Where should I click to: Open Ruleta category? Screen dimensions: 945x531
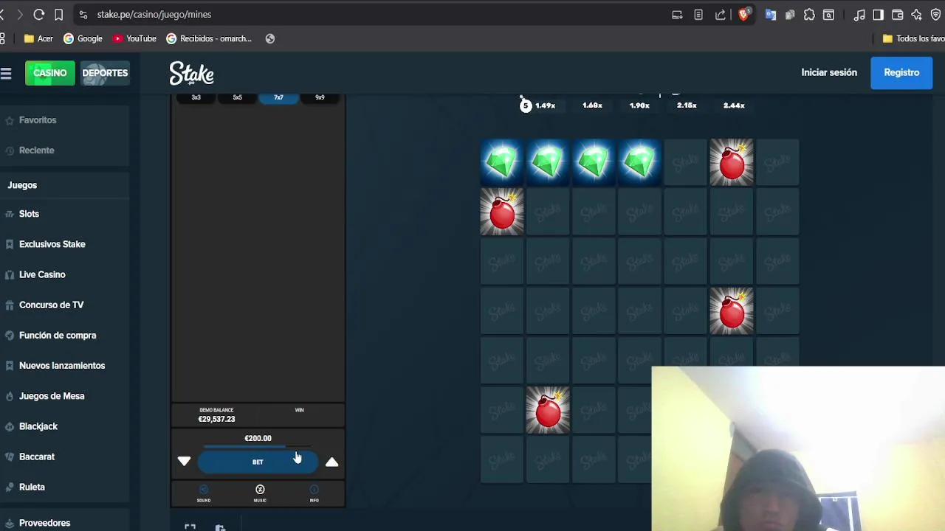tap(32, 487)
